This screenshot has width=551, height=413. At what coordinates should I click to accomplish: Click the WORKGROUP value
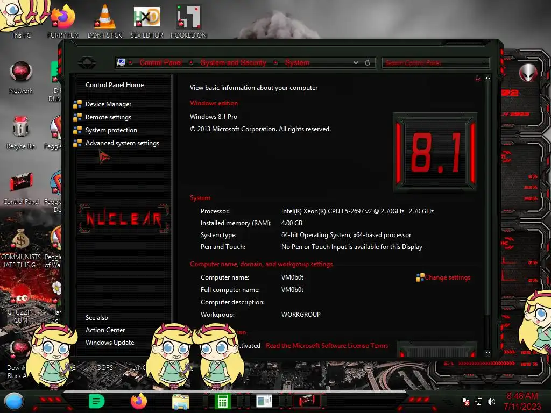(x=301, y=314)
